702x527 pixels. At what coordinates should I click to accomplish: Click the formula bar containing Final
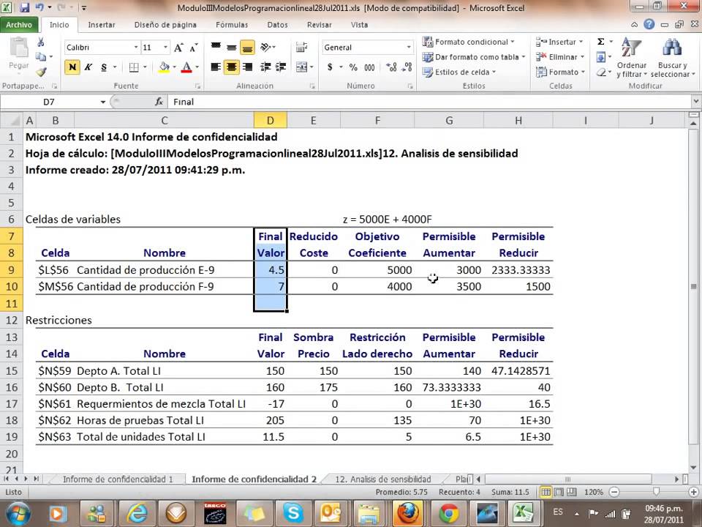pyautogui.click(x=430, y=102)
